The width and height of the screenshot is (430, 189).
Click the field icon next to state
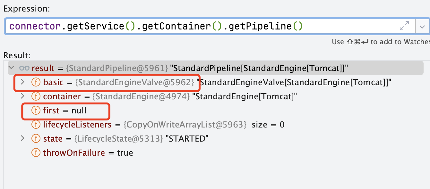(35, 139)
